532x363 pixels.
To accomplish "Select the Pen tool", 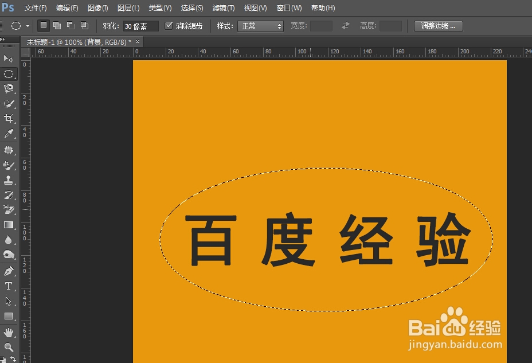I will point(9,271).
